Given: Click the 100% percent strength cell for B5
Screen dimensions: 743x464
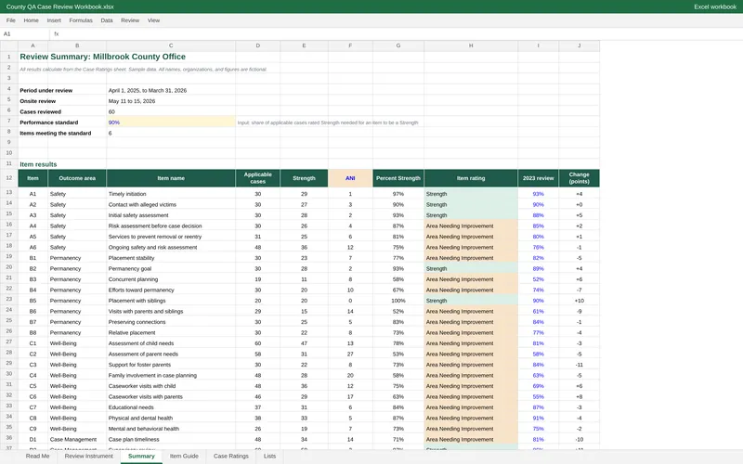Looking at the screenshot, I should coord(398,301).
